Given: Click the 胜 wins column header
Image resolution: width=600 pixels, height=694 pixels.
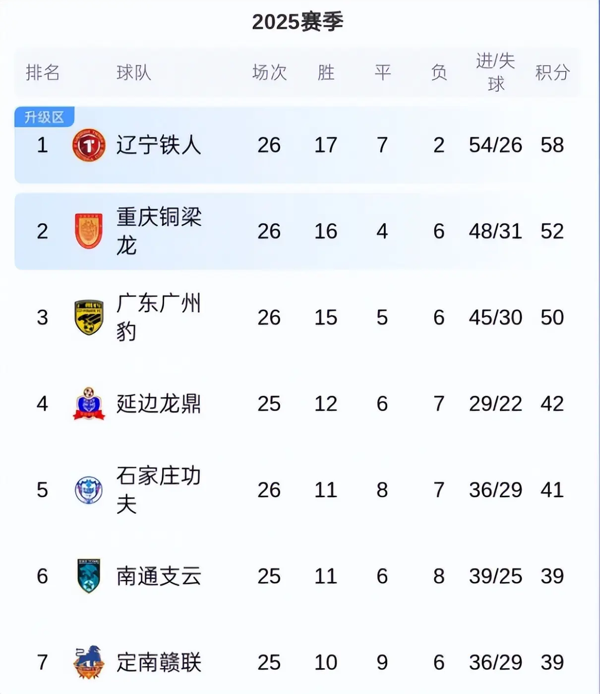Looking at the screenshot, I should 326,72.
